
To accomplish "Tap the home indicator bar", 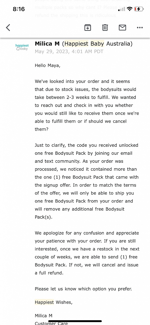I will (x=75, y=321).
